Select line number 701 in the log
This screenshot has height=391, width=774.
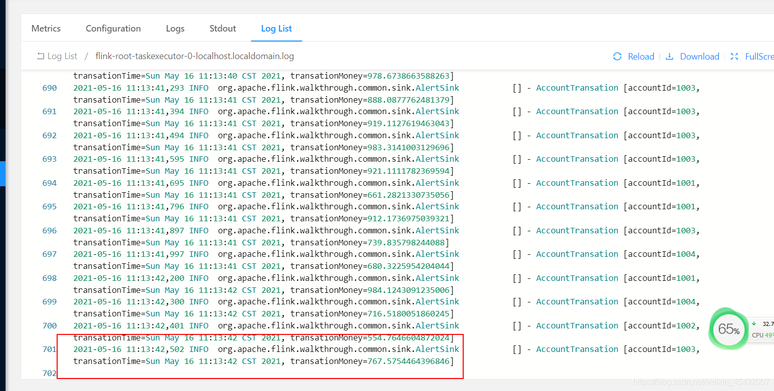[x=49, y=349]
